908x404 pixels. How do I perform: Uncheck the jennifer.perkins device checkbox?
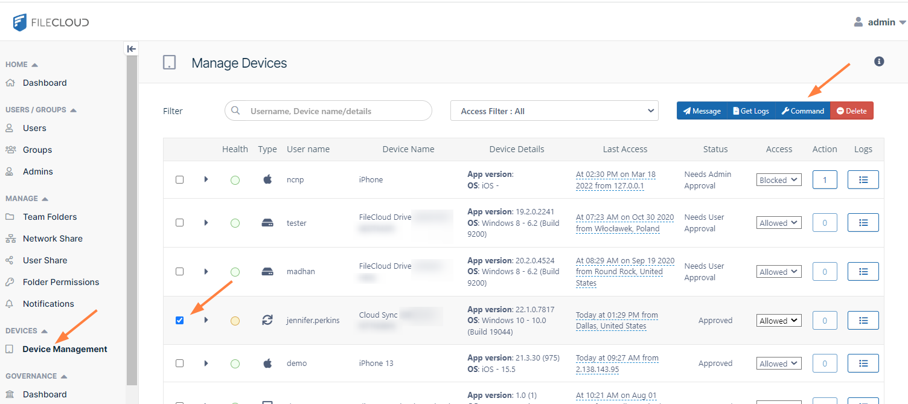179,320
